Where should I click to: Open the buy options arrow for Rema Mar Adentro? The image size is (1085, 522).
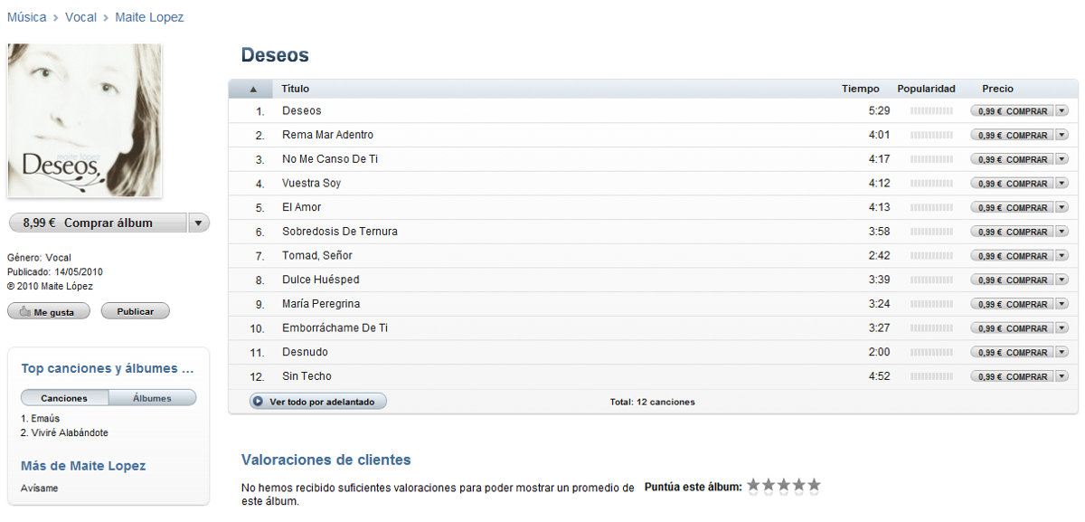tap(1061, 136)
